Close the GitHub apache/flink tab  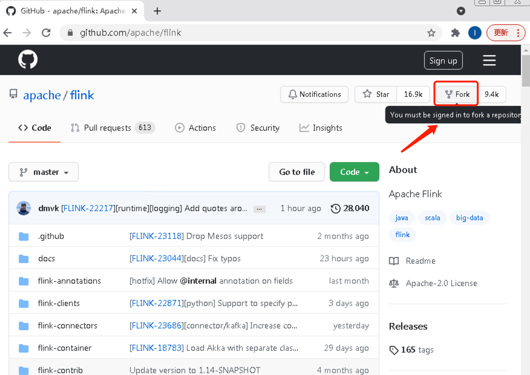[x=134, y=11]
